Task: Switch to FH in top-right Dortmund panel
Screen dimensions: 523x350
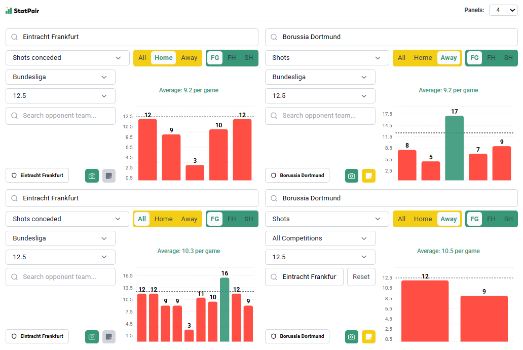Action: 491,58
